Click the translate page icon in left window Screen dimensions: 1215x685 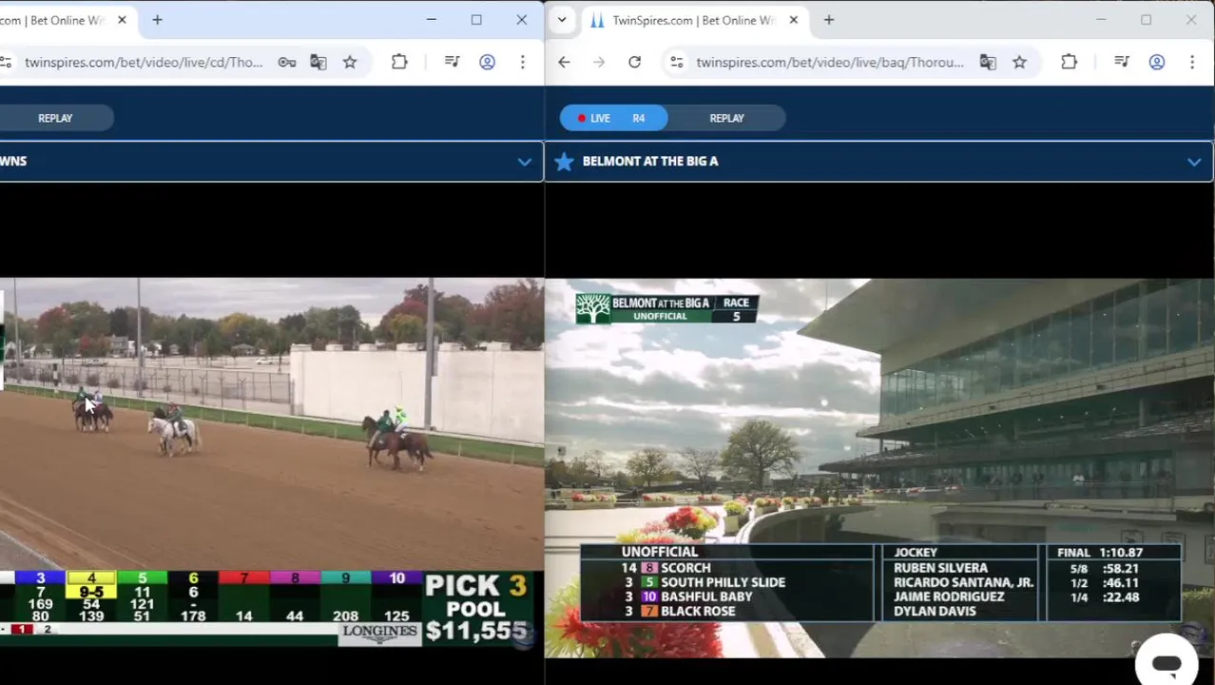click(318, 63)
